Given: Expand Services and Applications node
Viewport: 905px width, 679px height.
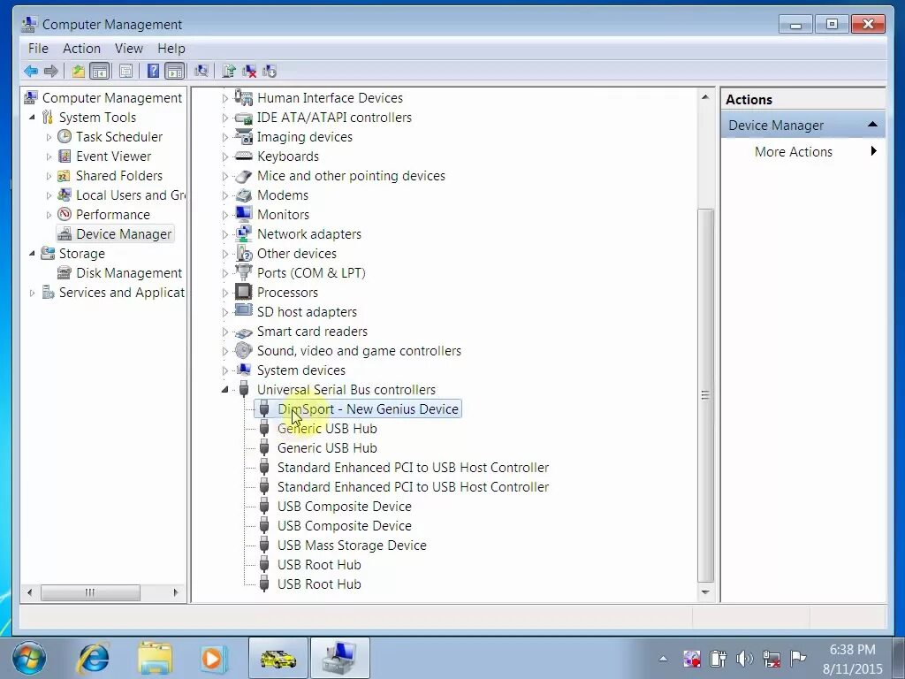Looking at the screenshot, I should click(x=33, y=293).
